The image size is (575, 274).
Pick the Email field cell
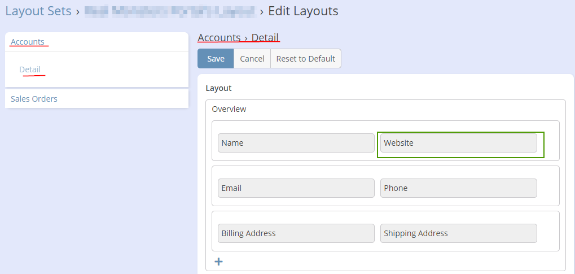coord(296,188)
